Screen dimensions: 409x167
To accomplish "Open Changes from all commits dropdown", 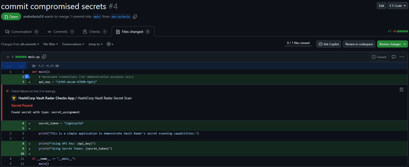I will pyautogui.click(x=20, y=44).
